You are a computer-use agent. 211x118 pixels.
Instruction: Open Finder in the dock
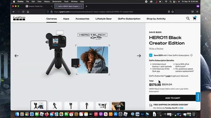pos(17,114)
